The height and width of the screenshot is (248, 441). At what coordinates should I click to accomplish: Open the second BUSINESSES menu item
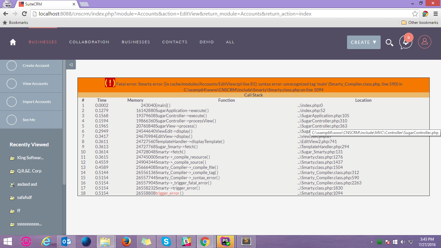(136, 42)
